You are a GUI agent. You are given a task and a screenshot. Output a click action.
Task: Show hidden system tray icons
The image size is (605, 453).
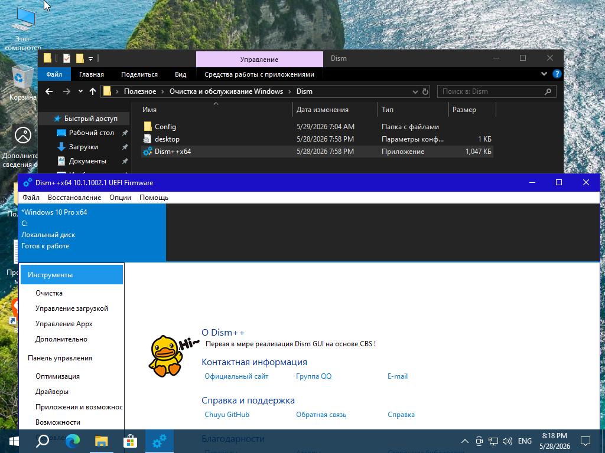tap(465, 441)
